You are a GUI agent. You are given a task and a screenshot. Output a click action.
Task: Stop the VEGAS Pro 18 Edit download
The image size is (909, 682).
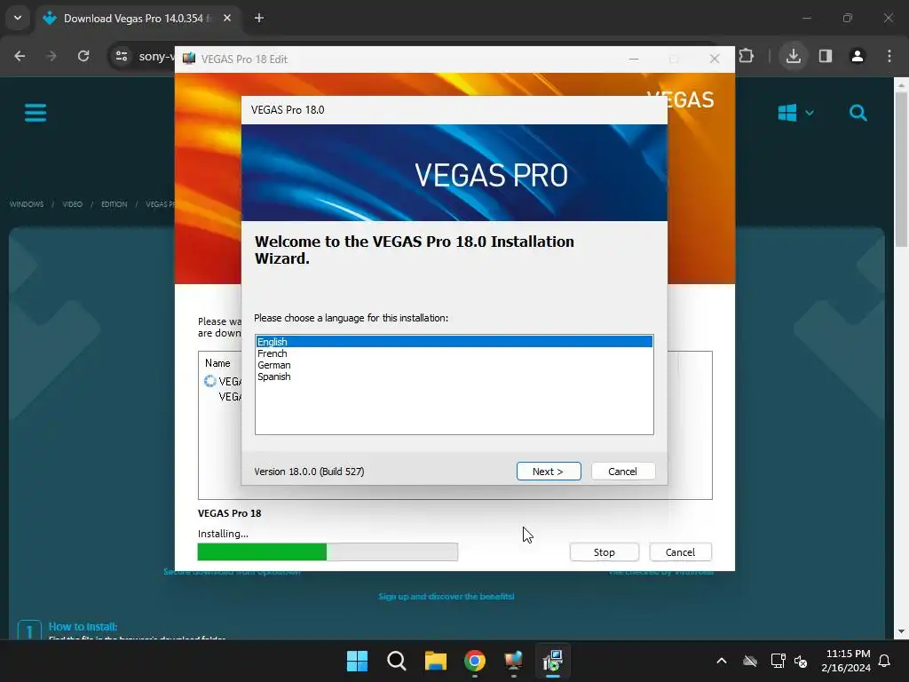pyautogui.click(x=604, y=552)
